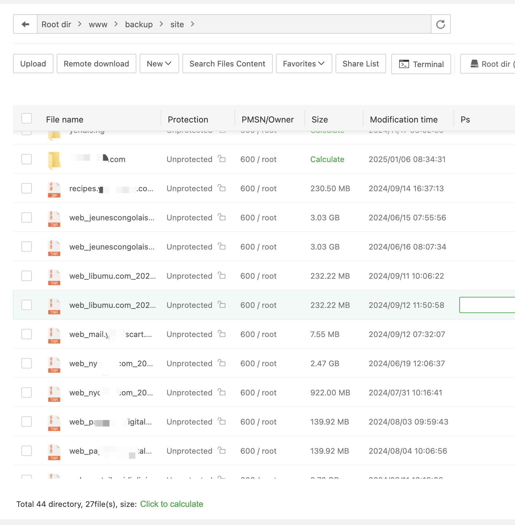Screen dimensions: 515x525
Task: Click the TAR icon for 7.55 MB web_mail file
Action: [54, 336]
